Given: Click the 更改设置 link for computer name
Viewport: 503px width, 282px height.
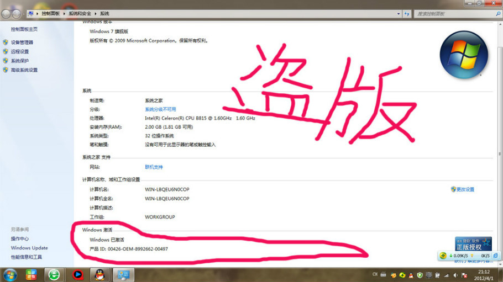Looking at the screenshot, I should 463,189.
